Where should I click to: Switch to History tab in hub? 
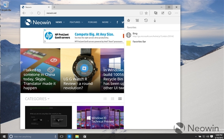click(146, 20)
